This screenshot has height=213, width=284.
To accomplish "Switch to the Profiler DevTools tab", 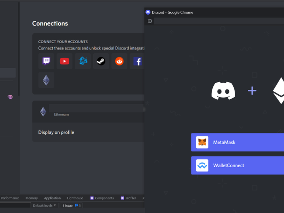I will click(128, 198).
